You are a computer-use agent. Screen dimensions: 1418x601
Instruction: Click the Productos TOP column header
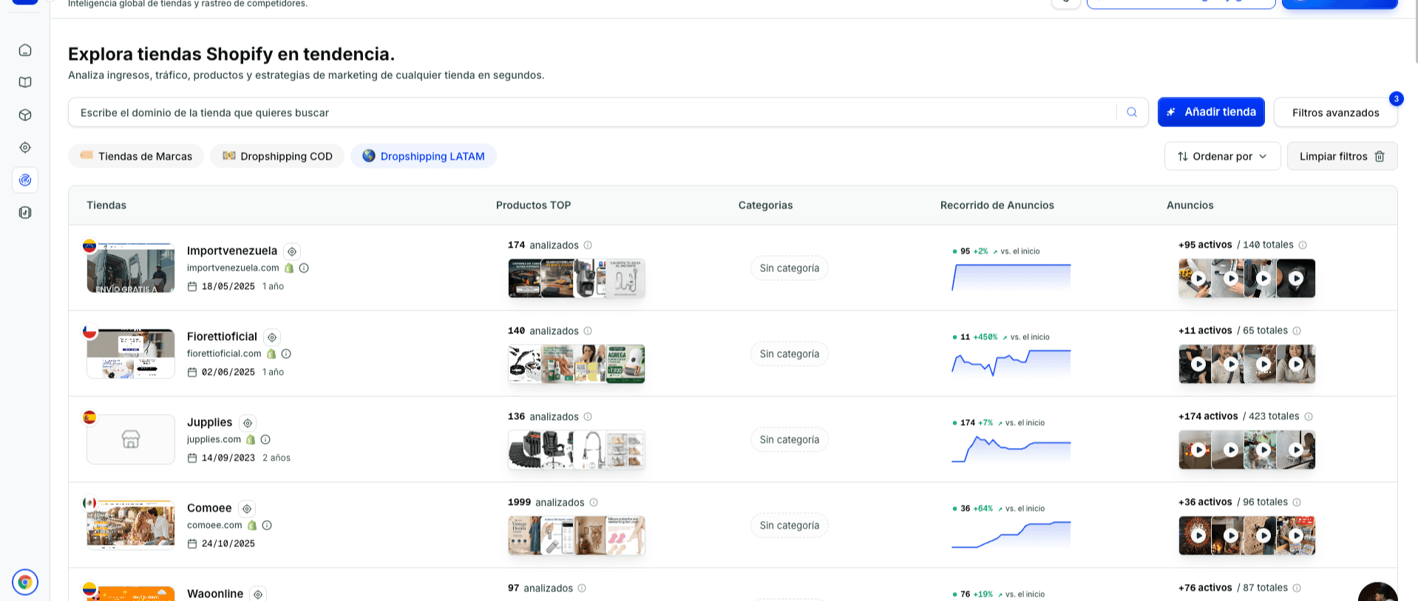coord(533,206)
